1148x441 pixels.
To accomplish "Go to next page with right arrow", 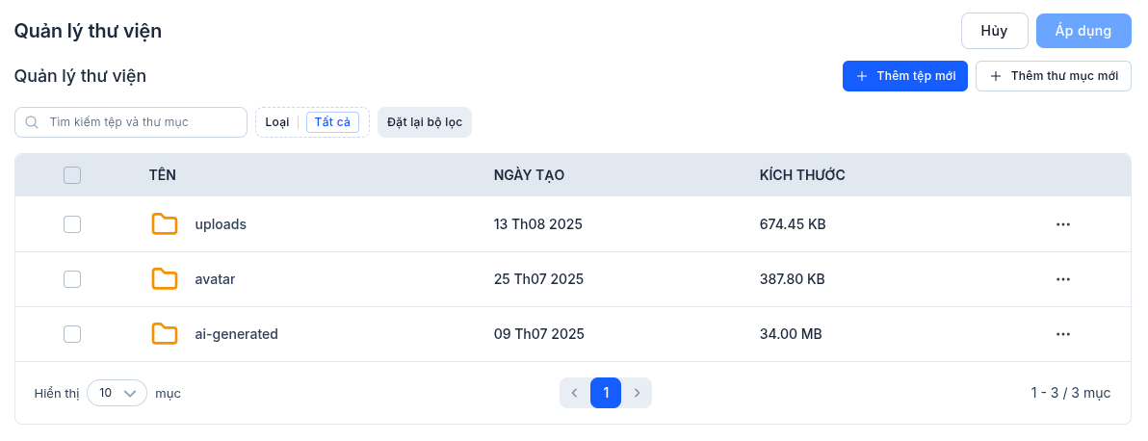I will (x=637, y=393).
